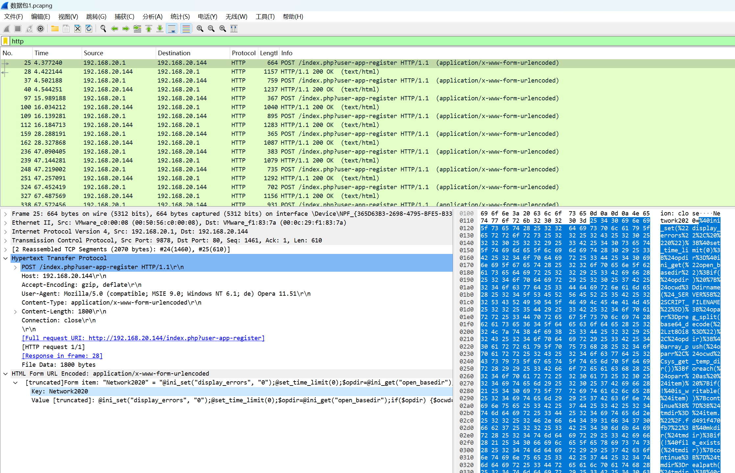Expand the POST /index.php request line

[x=15, y=267]
